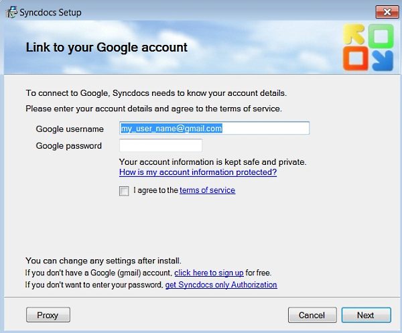Focus the Google username field
The width and height of the screenshot is (402, 333).
click(x=214, y=128)
